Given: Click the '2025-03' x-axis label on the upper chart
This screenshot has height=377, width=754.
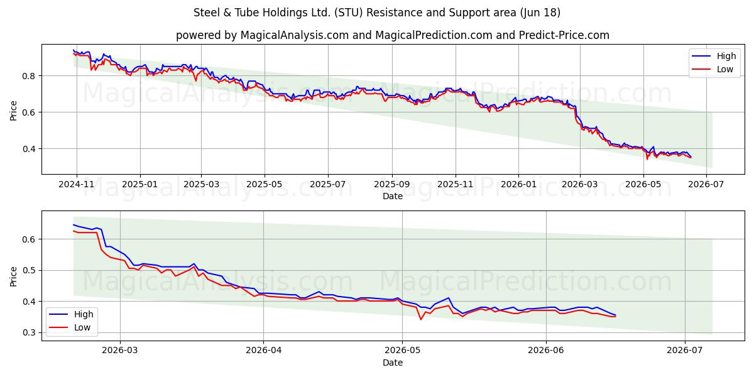Looking at the screenshot, I should (201, 184).
